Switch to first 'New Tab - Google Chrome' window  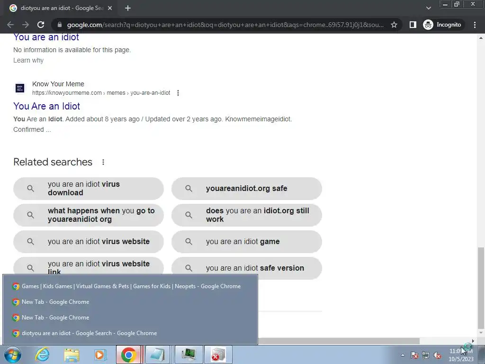click(130, 302)
